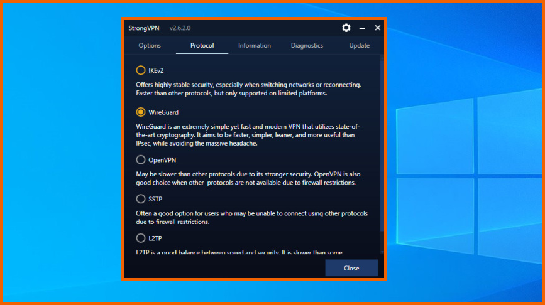Pick the SSTP radio button

click(x=140, y=199)
